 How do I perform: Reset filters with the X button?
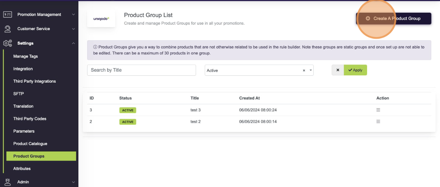coord(338,70)
